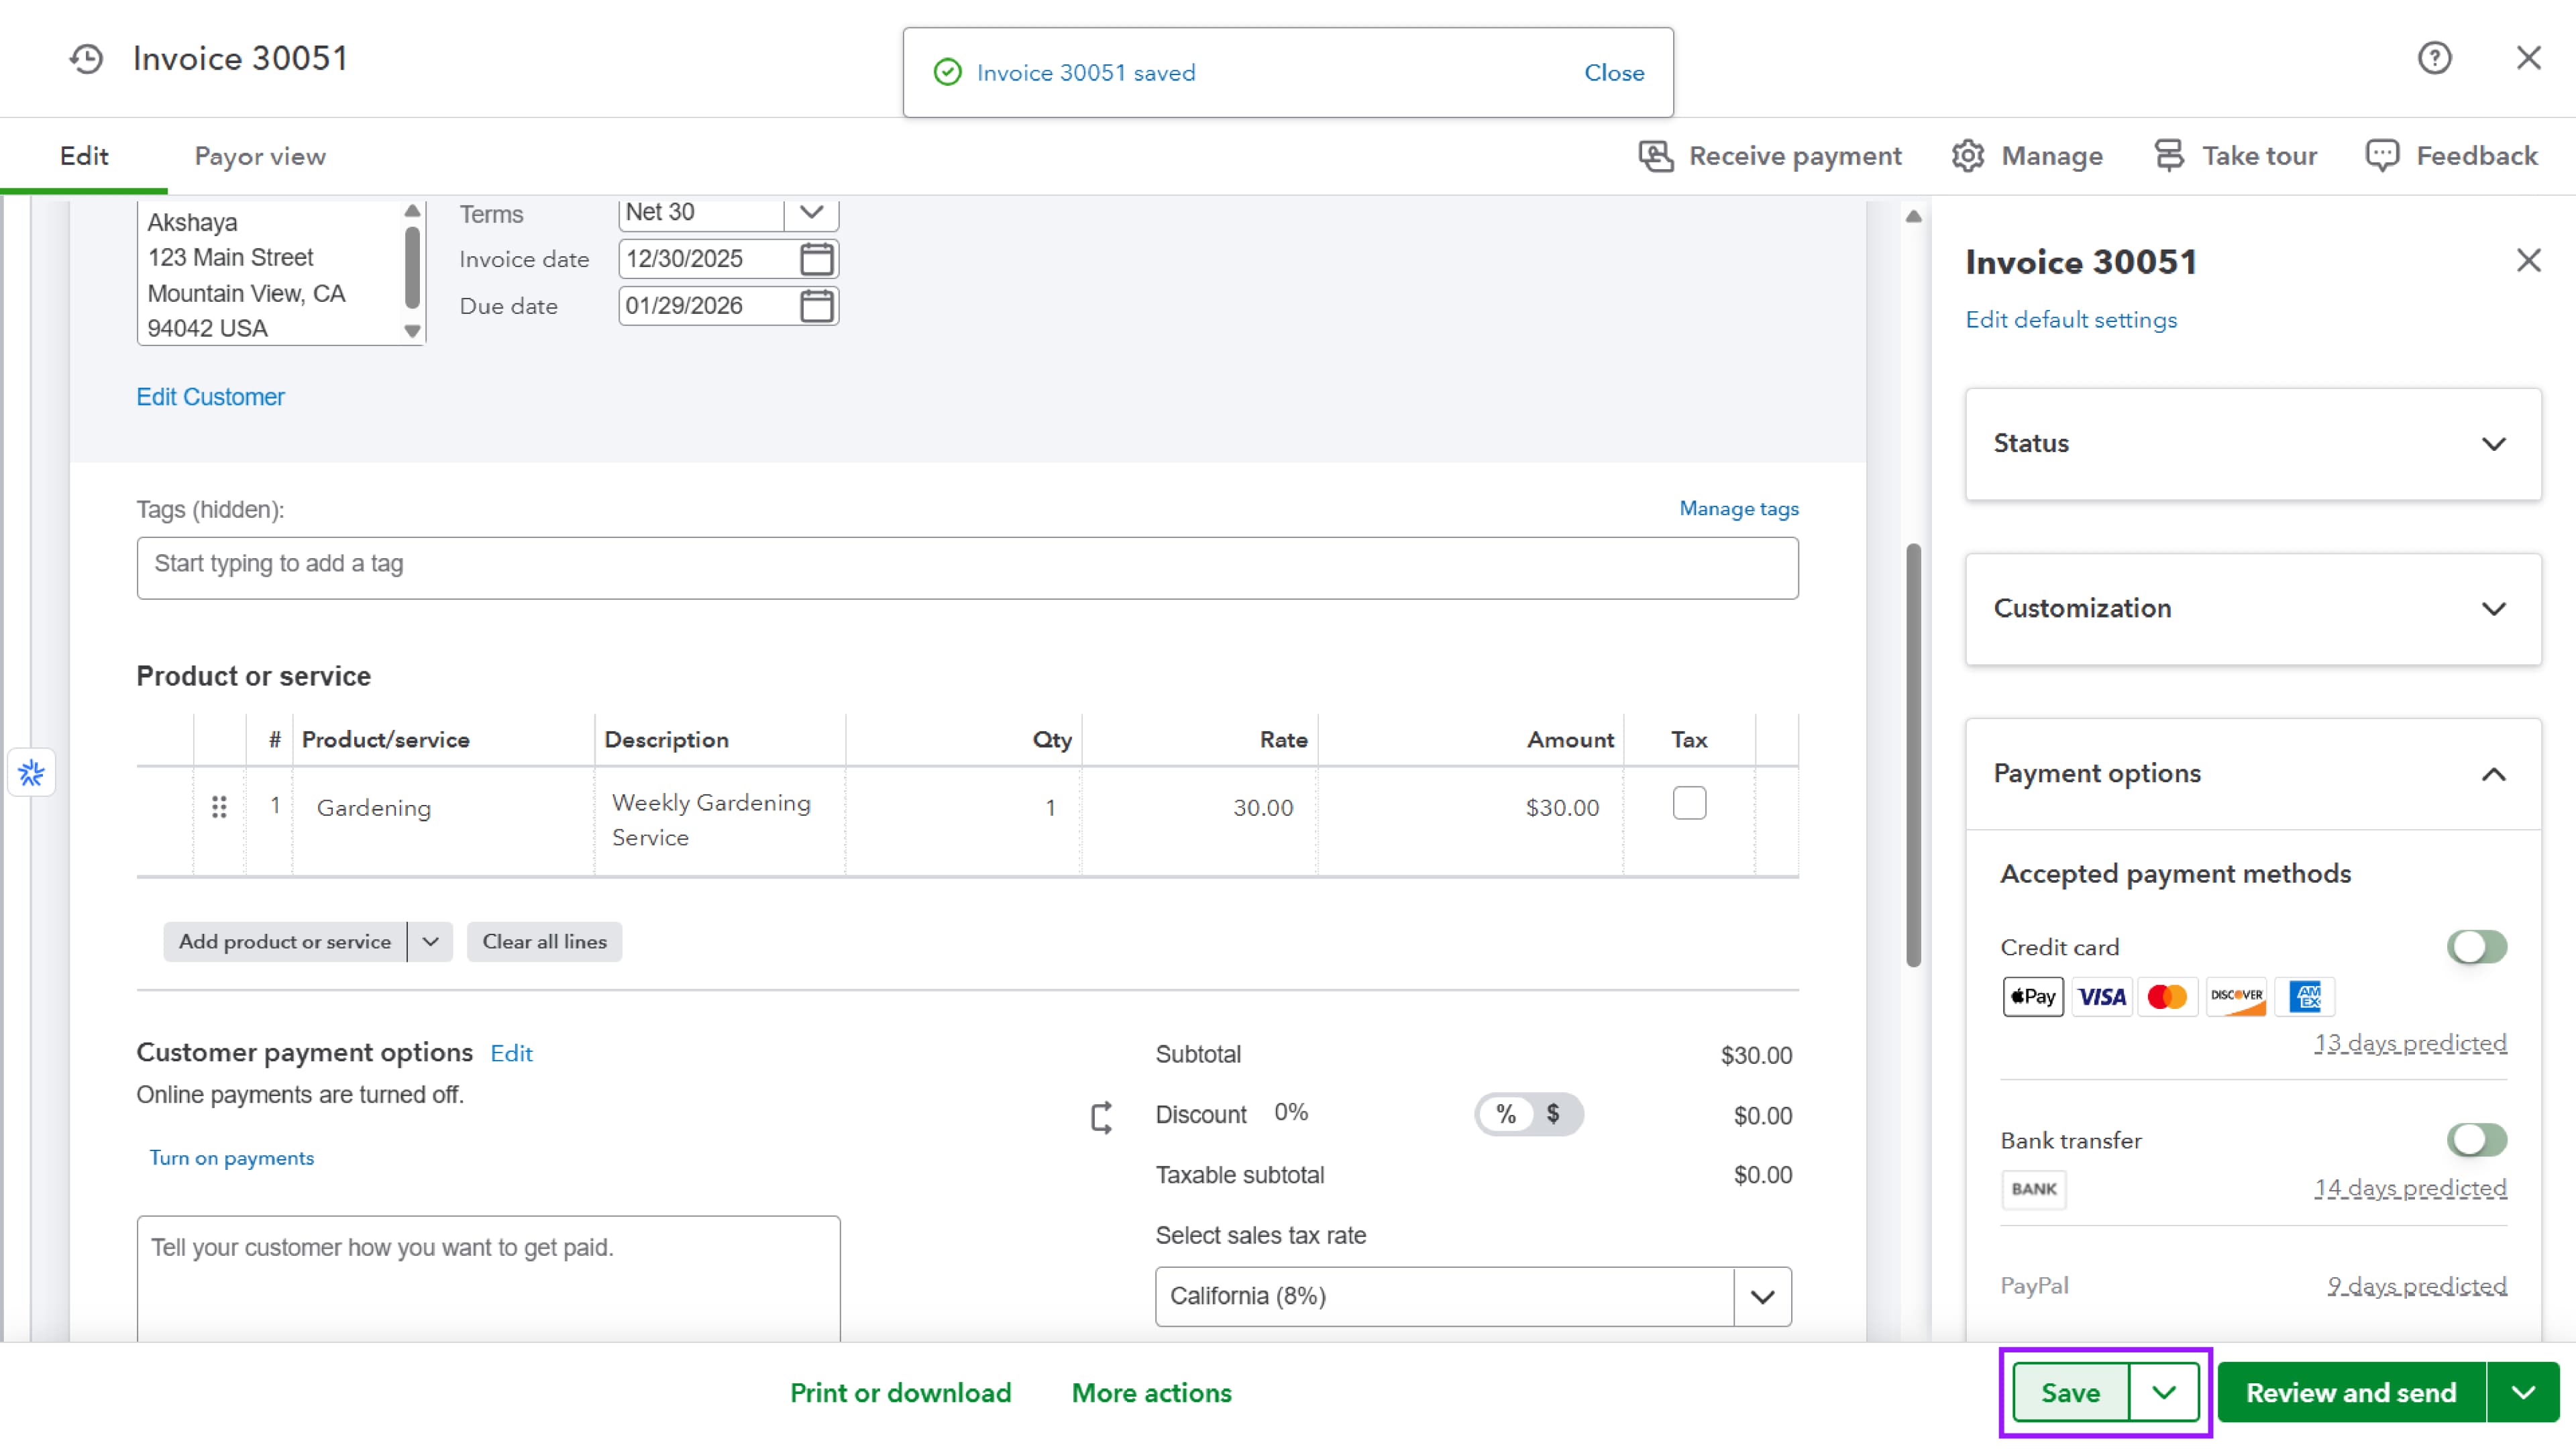Click the Due date calendar icon

point(816,306)
